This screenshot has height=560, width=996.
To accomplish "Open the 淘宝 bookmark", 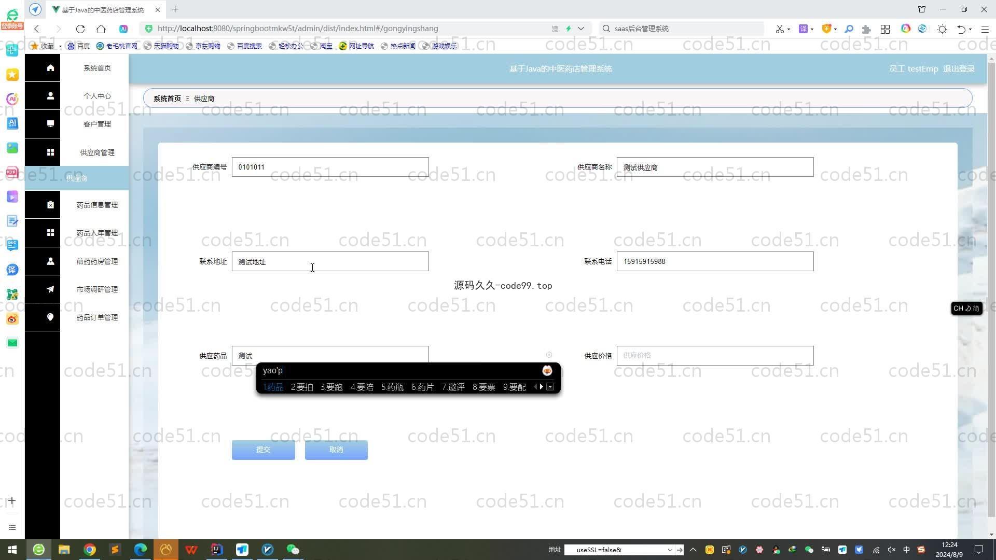I will [x=322, y=46].
